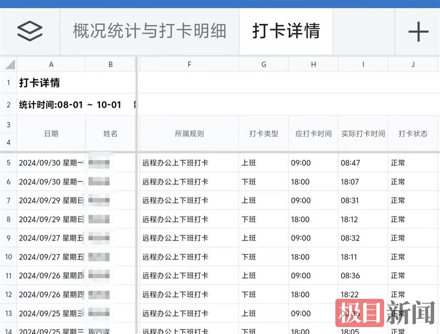The image size is (440, 334).
Task: Select cell showing 18:12 punch time
Action: (349, 219)
